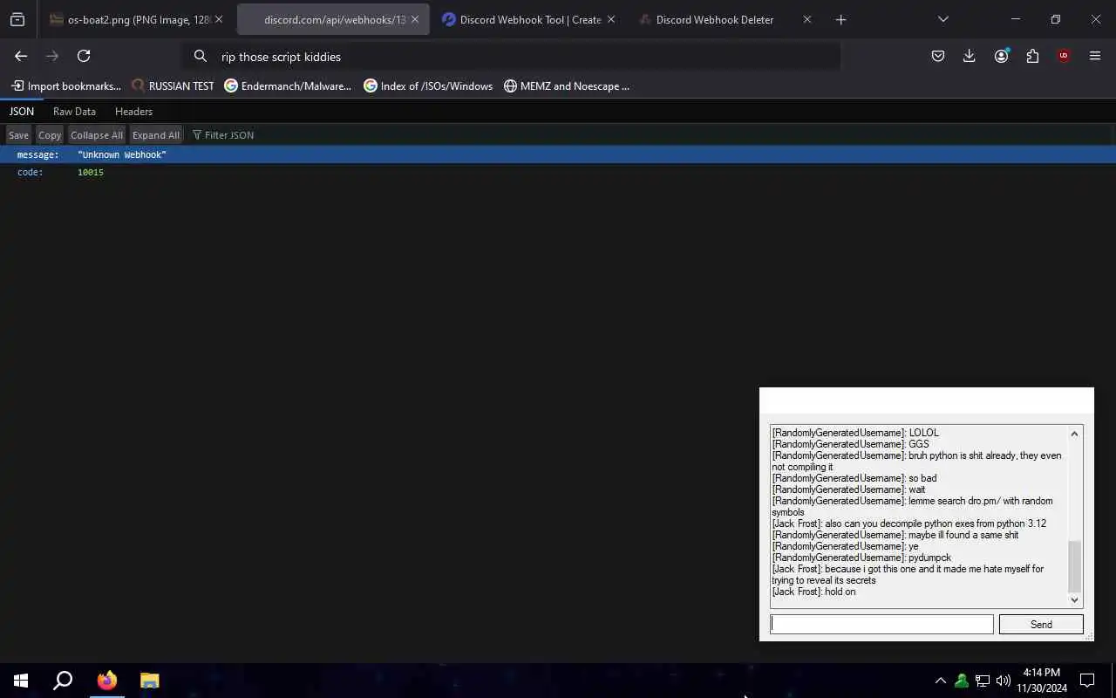Focus the chat message input box
Screen dimensions: 1116x698
tap(881, 624)
